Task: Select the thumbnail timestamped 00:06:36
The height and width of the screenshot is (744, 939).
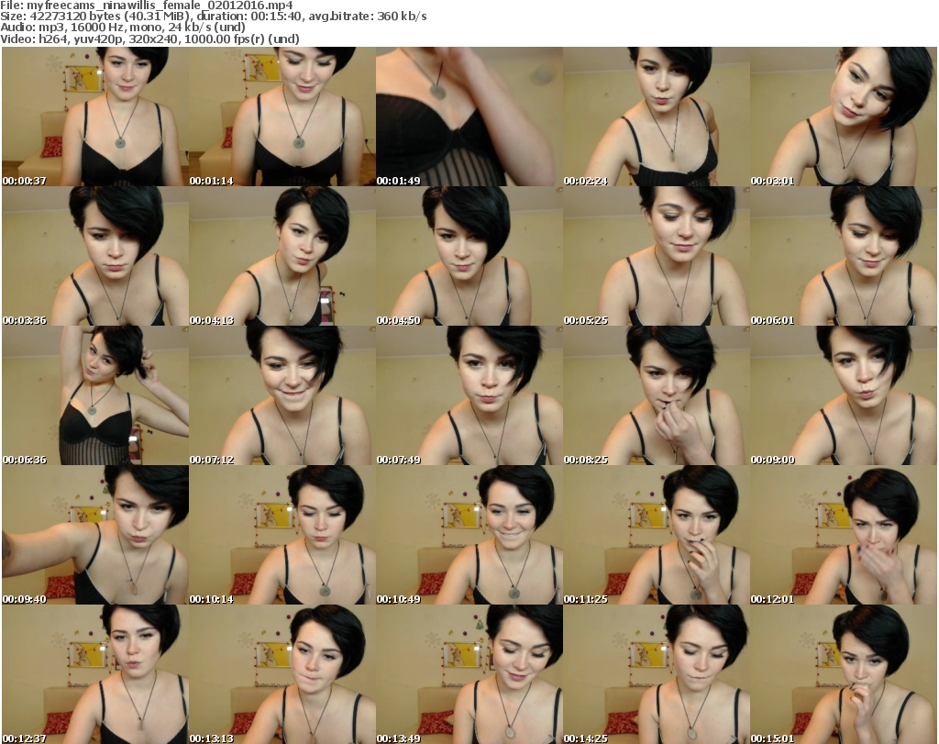Action: coord(95,396)
